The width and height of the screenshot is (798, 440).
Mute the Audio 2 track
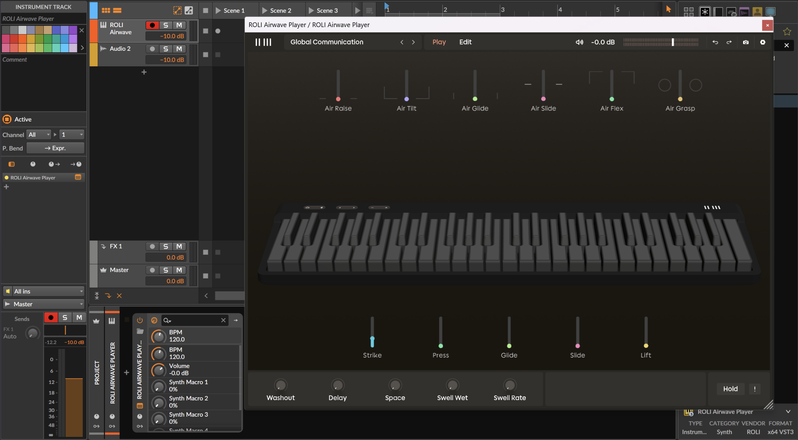tap(179, 49)
